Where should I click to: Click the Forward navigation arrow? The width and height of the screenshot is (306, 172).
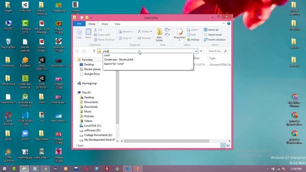point(84,51)
